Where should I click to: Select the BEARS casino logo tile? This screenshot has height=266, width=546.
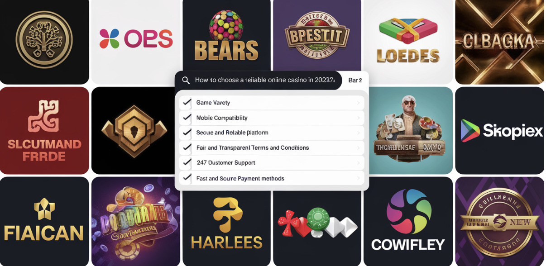pyautogui.click(x=226, y=36)
